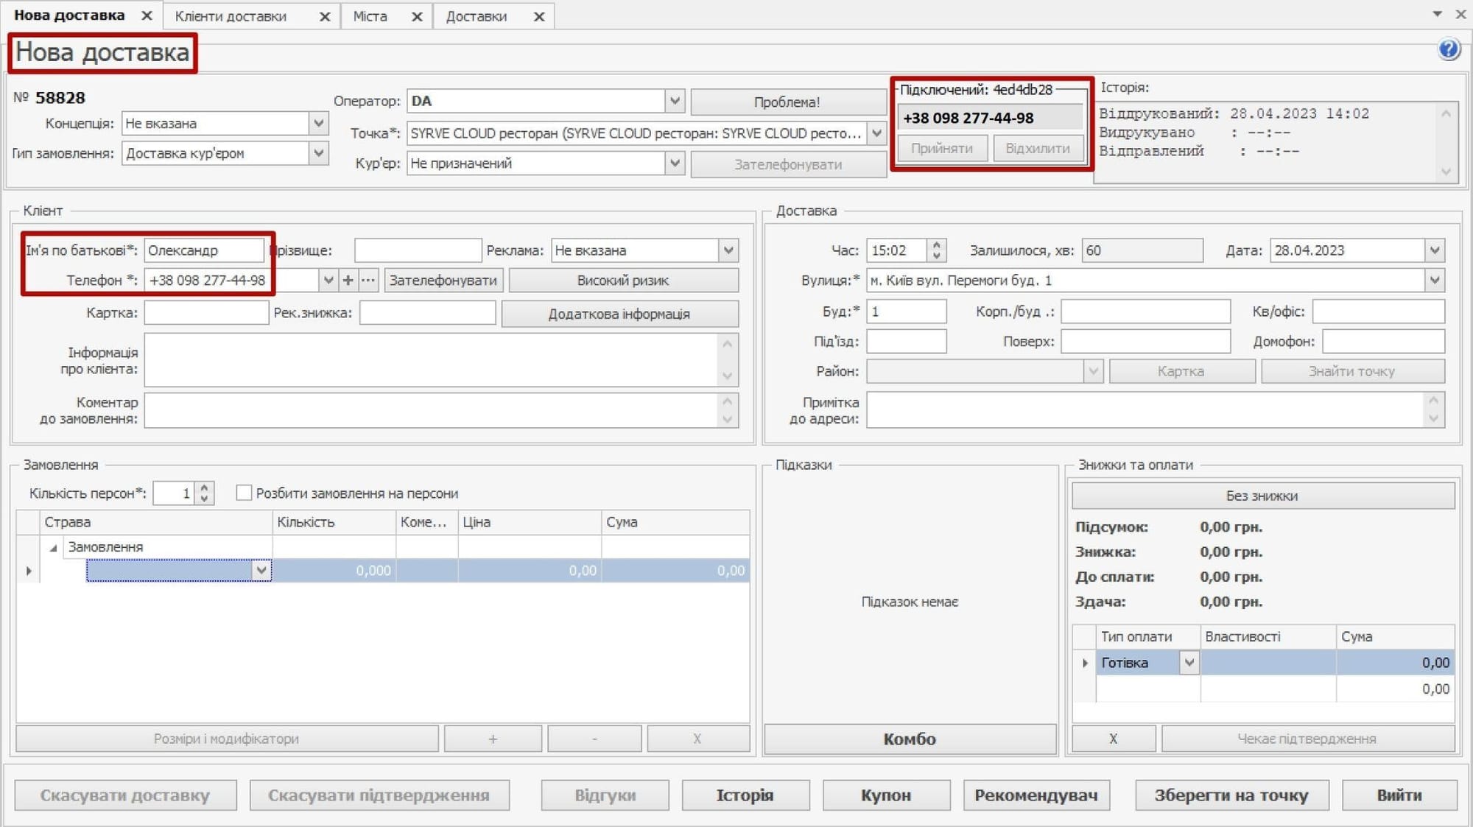1473x827 pixels.
Task: Click the Без знижки button
Action: [x=1262, y=496]
